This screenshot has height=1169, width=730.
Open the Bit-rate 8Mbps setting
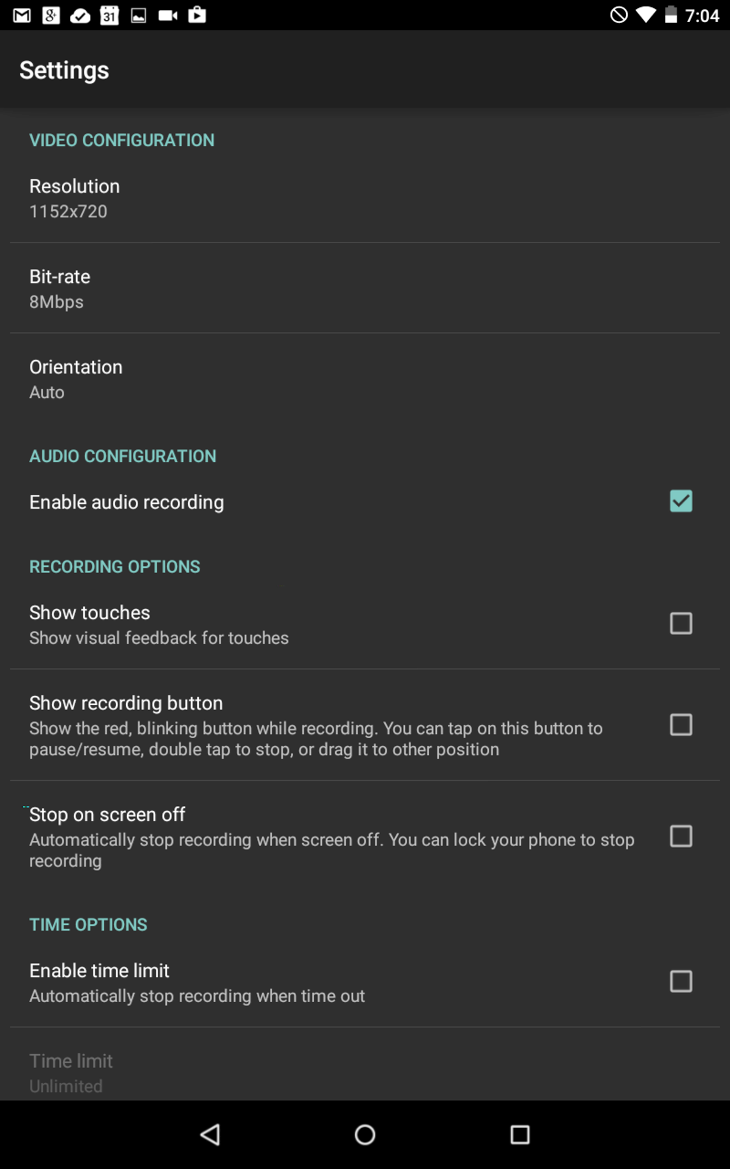[x=365, y=288]
